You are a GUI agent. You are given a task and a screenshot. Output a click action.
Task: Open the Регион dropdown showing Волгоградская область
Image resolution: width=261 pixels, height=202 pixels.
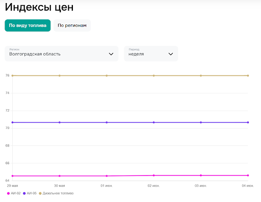pyautogui.click(x=62, y=54)
